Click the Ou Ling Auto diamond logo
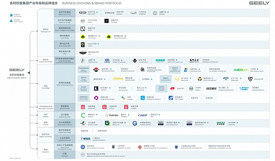 tap(135, 61)
